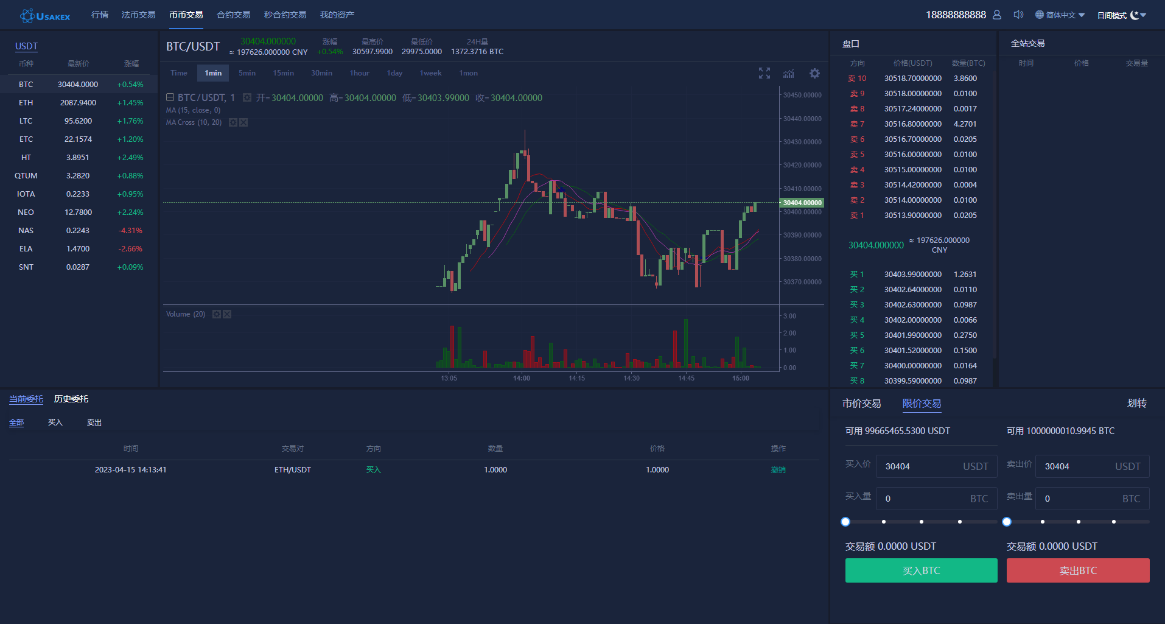The width and height of the screenshot is (1165, 624).
Task: Remove the Volume indicator with its X icon
Action: (x=227, y=314)
